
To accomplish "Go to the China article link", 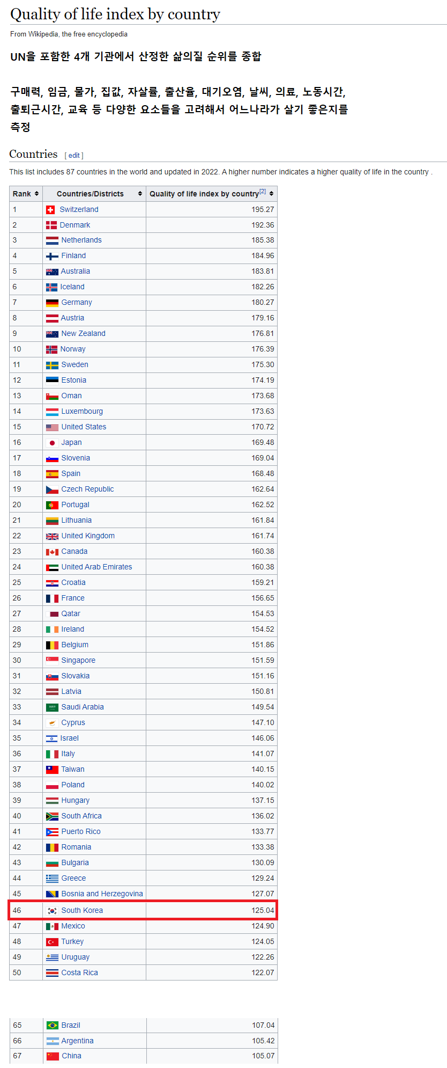I will click(x=71, y=1056).
